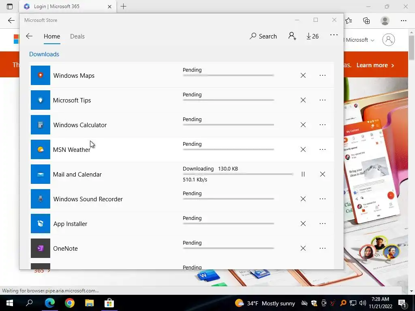Image resolution: width=415 pixels, height=311 pixels.
Task: Cancel the Windows Maps download
Action: point(303,75)
